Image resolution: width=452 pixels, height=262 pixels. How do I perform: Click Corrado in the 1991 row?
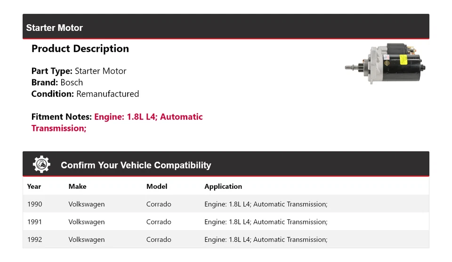tap(159, 222)
